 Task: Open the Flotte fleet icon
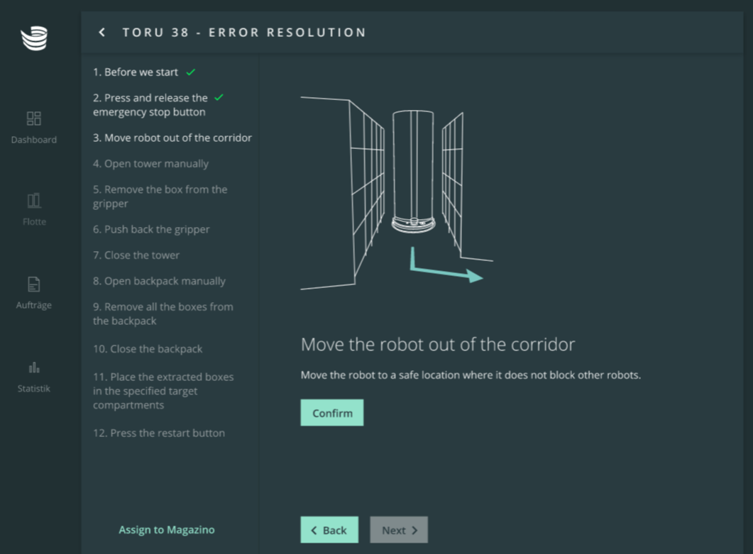34,201
